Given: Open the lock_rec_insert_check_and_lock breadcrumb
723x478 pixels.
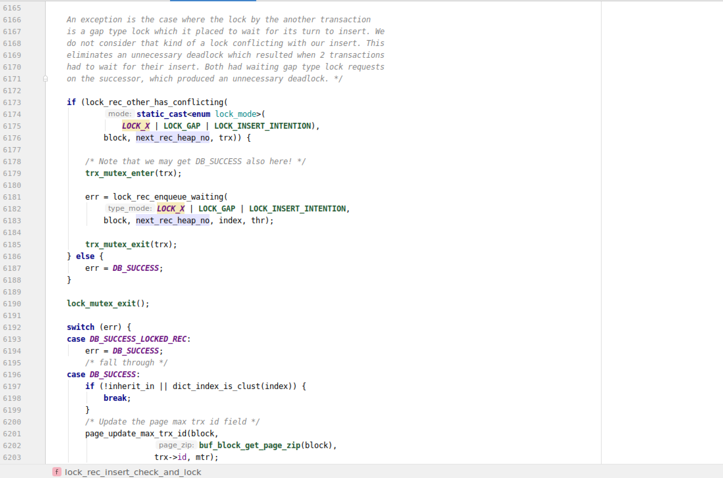Looking at the screenshot, I should coord(133,472).
